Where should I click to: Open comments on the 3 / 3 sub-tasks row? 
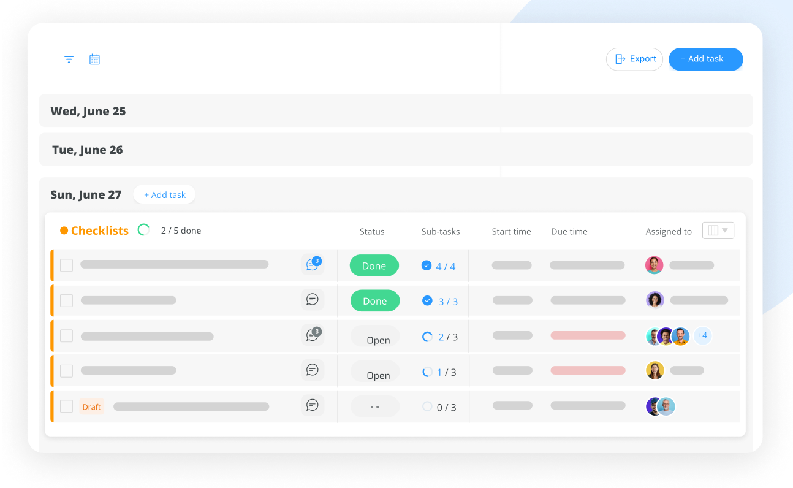[313, 300]
